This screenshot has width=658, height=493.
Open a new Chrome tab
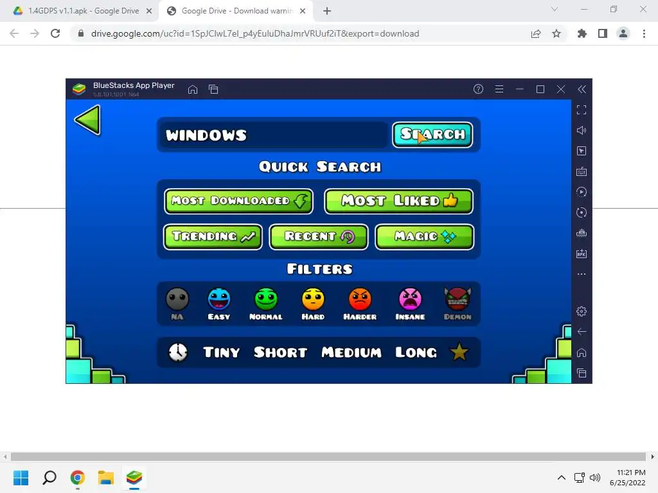[x=327, y=12]
